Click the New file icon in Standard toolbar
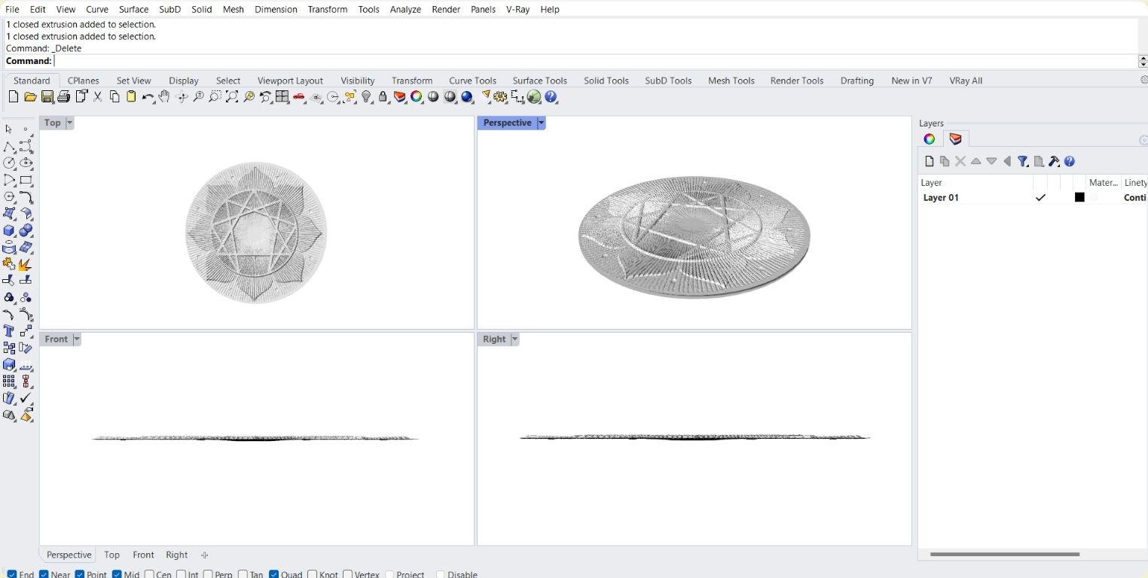 (x=14, y=97)
